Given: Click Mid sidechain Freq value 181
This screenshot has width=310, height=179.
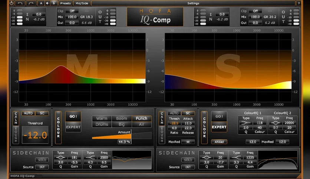Looking at the screenshot, I should click(74, 158).
